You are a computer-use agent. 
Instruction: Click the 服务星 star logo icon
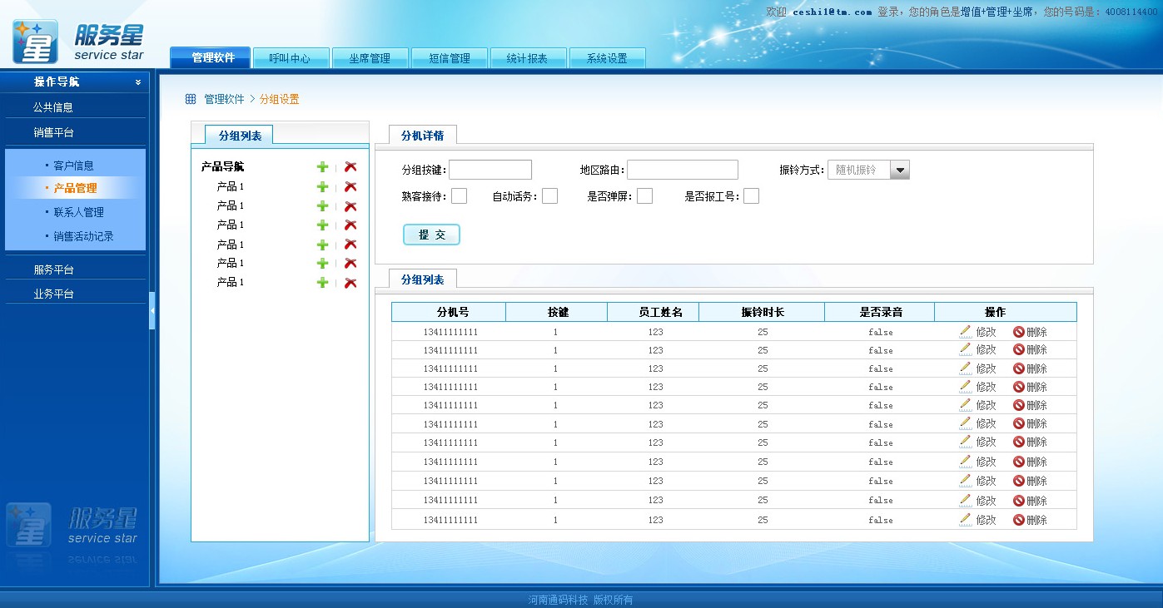click(35, 41)
